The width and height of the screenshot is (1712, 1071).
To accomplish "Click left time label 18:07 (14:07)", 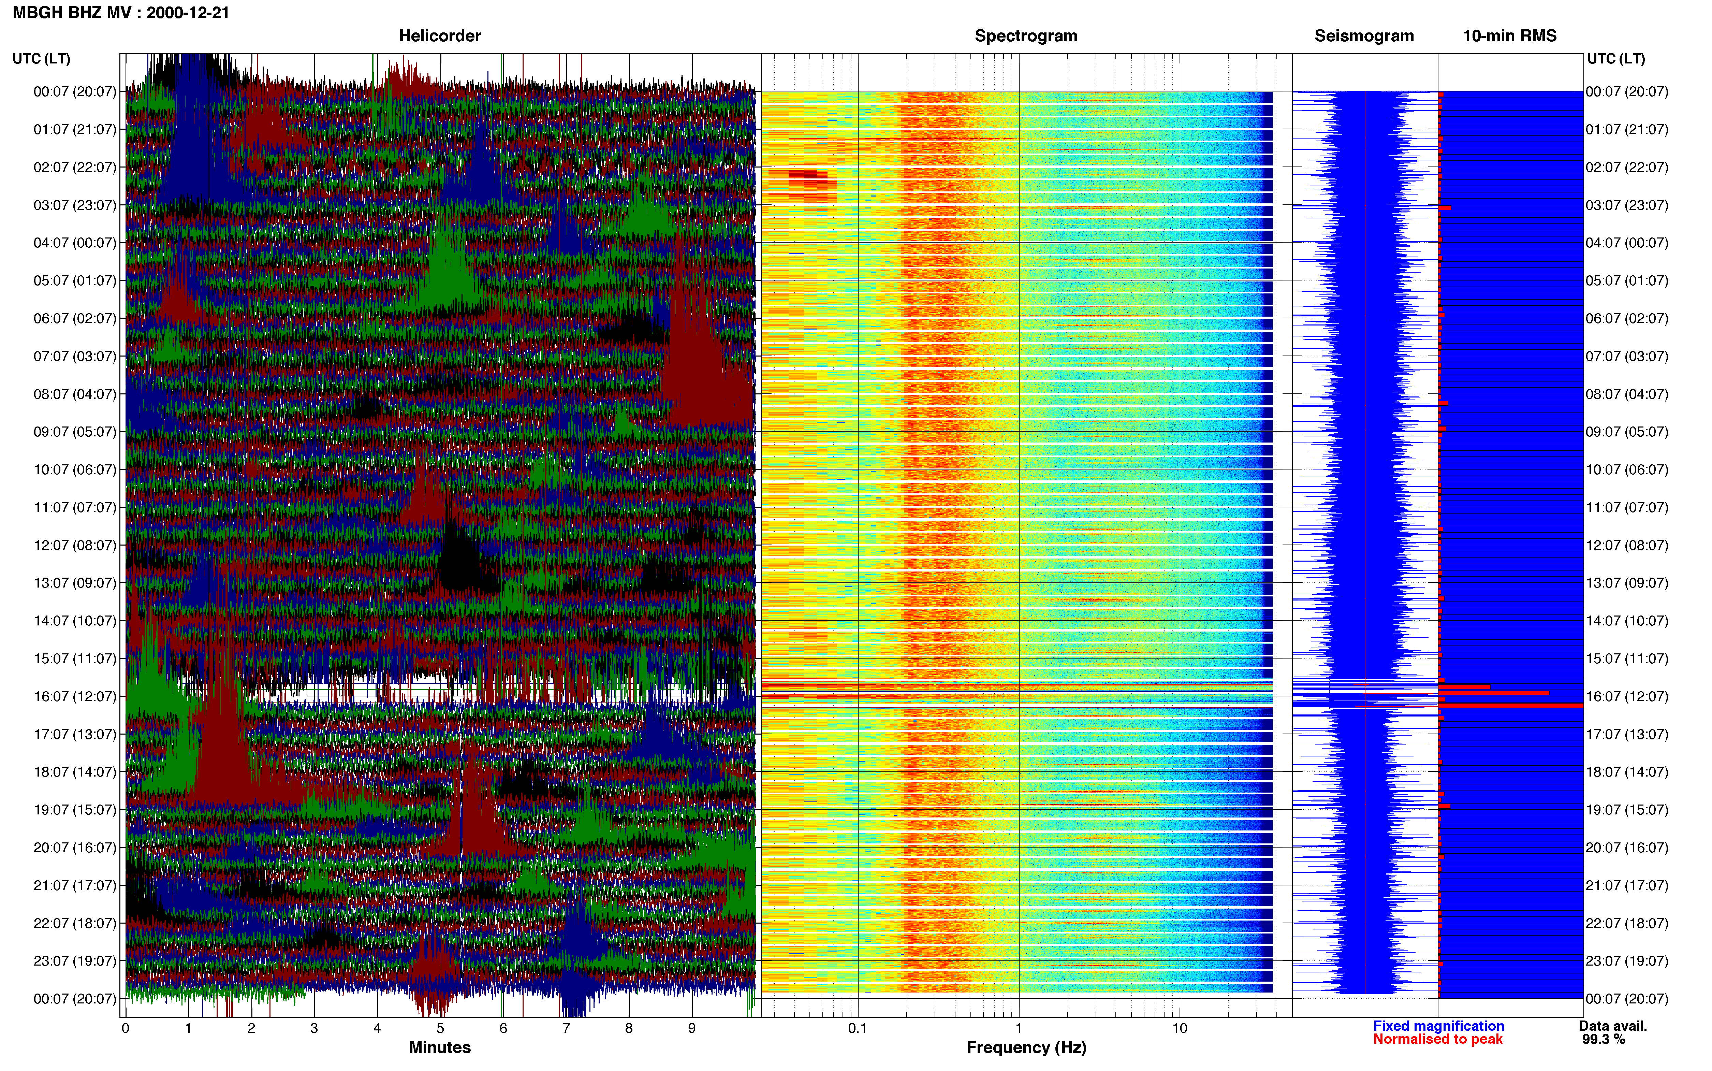I will pos(75,771).
